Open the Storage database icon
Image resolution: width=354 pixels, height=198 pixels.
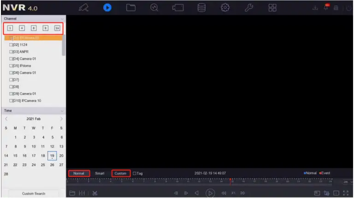pyautogui.click(x=201, y=8)
